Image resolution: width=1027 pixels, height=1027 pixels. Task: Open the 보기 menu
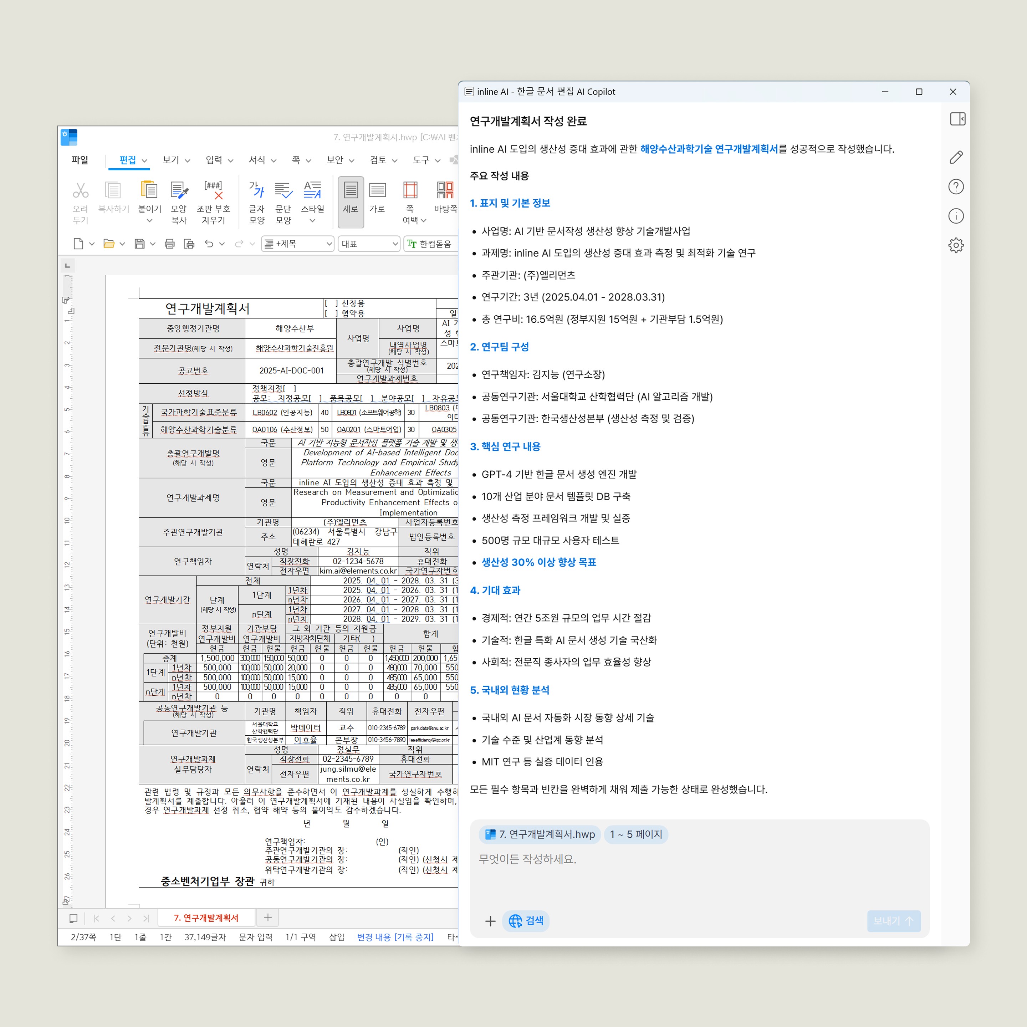coord(176,160)
